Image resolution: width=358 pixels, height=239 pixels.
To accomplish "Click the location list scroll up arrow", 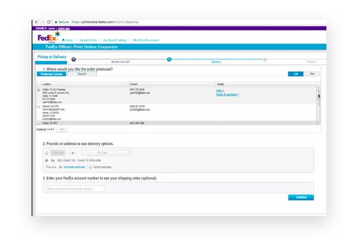I will pyautogui.click(x=318, y=89).
